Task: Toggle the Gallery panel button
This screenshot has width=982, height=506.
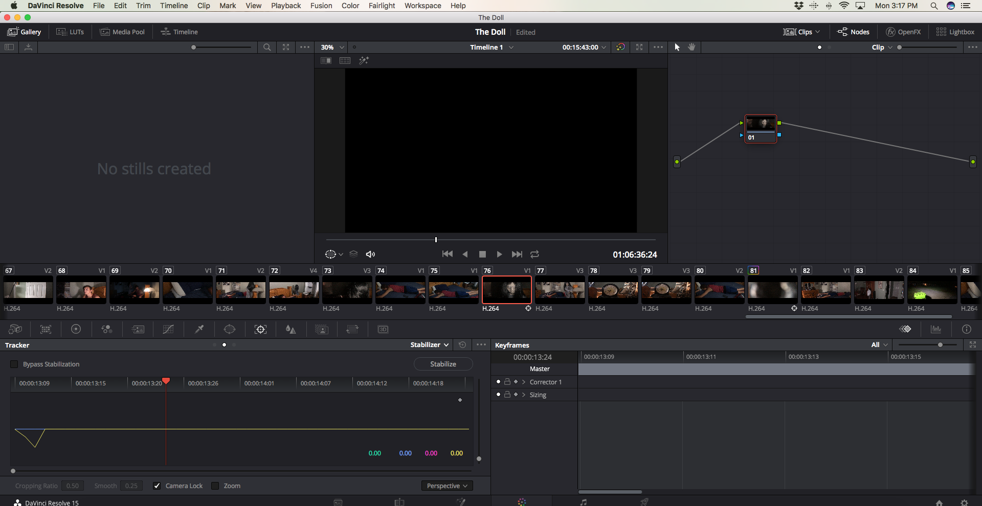Action: pyautogui.click(x=25, y=32)
